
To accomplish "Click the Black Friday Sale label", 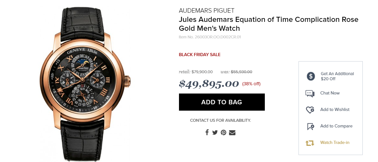I will [200, 55].
